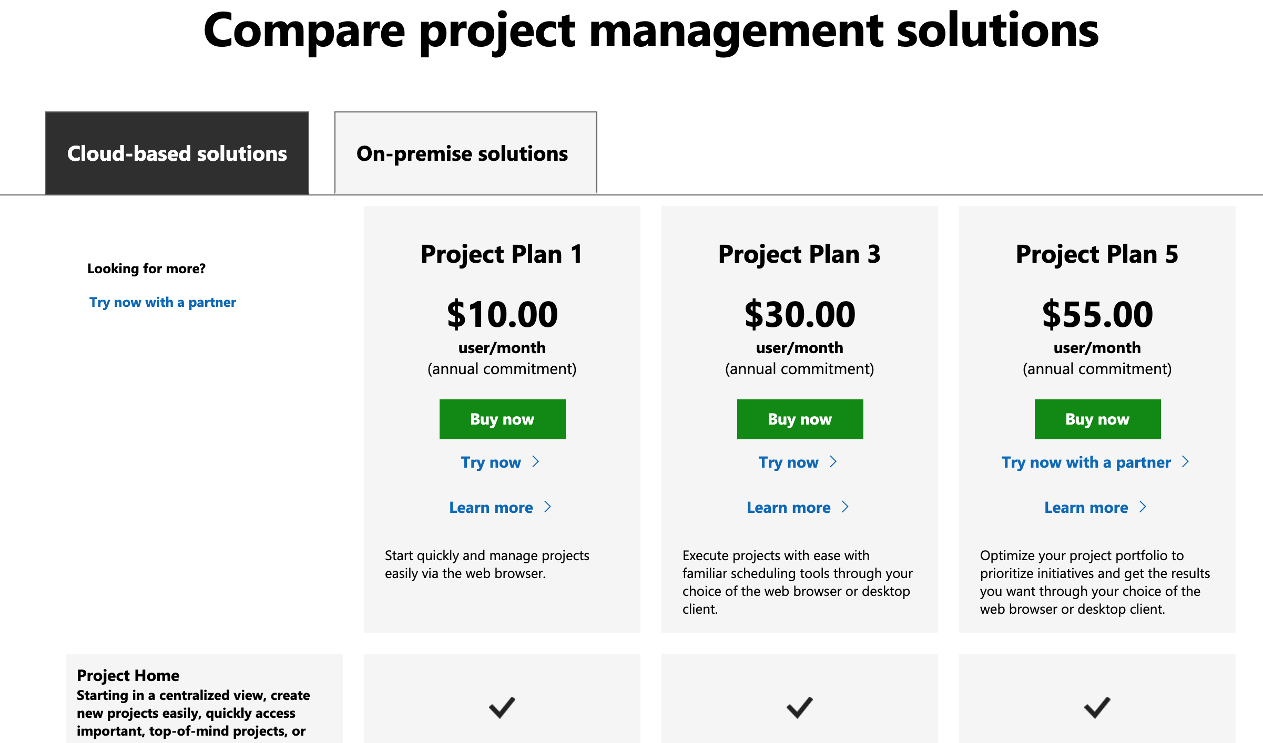This screenshot has height=743, width=1263.
Task: Click the Project Home checkmark for Plan 1
Action: coord(502,707)
